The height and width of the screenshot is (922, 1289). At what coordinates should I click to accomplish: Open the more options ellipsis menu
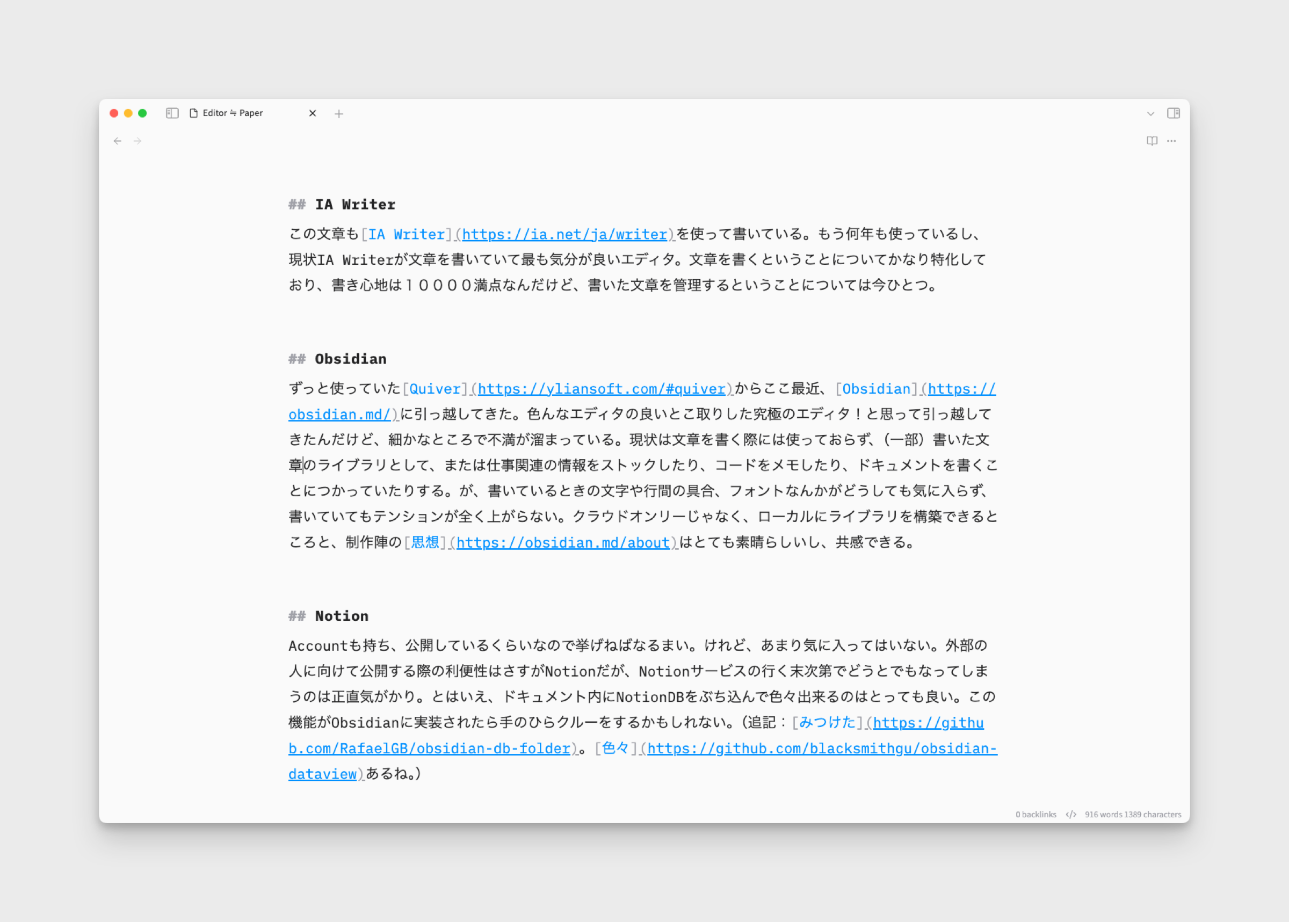pos(1171,141)
